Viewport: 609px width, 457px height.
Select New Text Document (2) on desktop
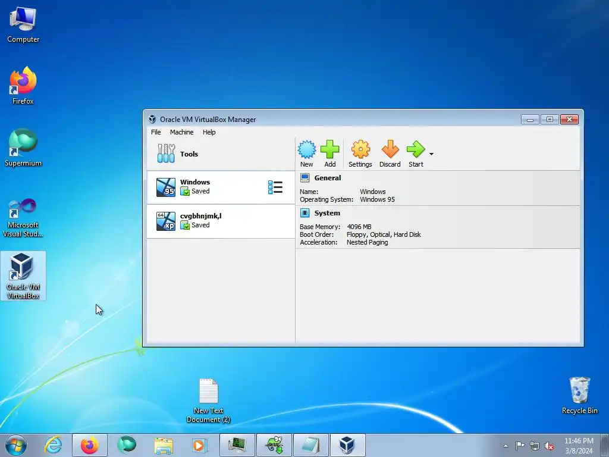click(x=209, y=400)
